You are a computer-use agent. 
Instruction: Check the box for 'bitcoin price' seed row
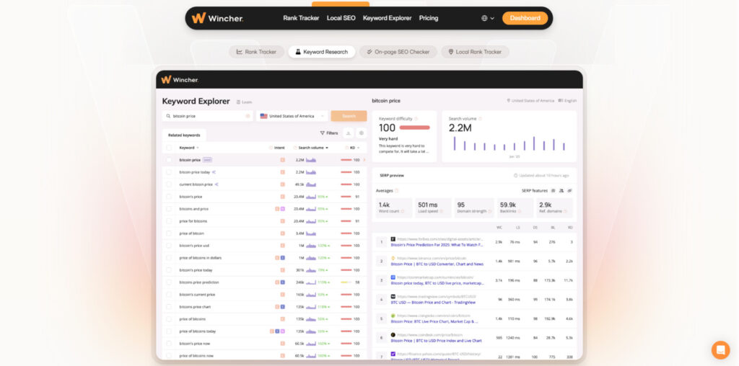(169, 160)
